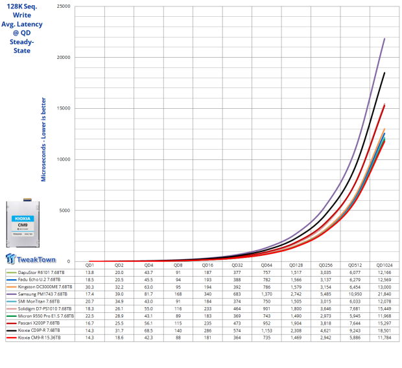Click legend label 'Kingston DC3000ME 7.68TB'
The width and height of the screenshot is (402, 368).
(x=45, y=287)
